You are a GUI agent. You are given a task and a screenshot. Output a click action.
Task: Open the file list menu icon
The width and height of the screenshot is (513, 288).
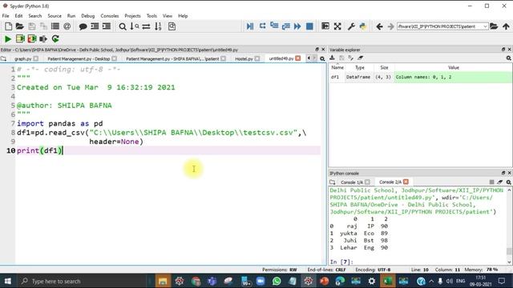[55, 26]
